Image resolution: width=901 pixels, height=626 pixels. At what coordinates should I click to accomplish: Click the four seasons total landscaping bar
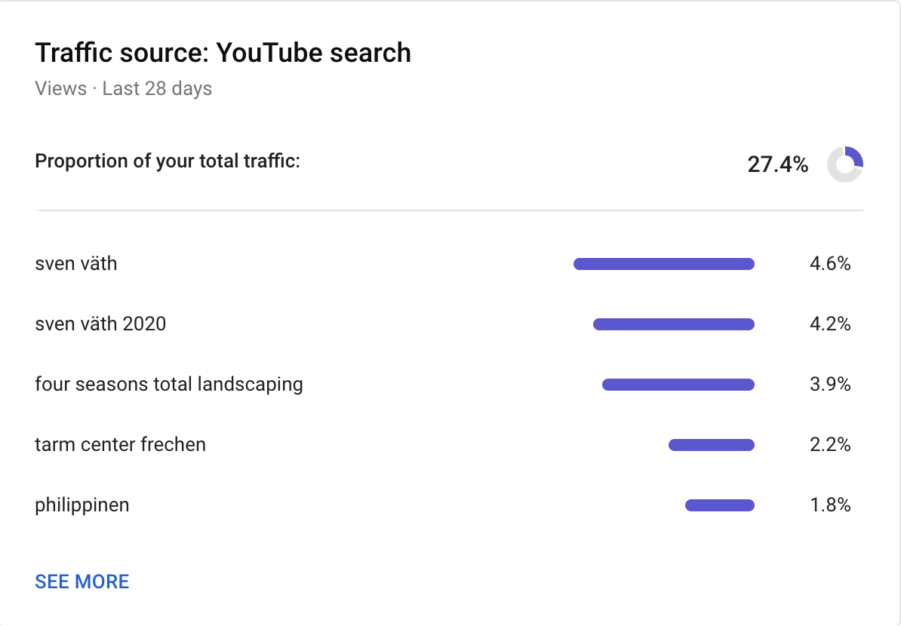click(678, 385)
